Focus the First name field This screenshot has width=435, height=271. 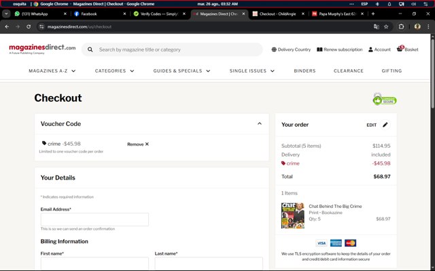coord(94,263)
